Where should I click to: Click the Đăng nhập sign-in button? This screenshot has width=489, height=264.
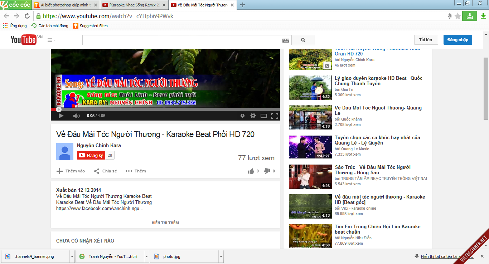click(x=457, y=40)
